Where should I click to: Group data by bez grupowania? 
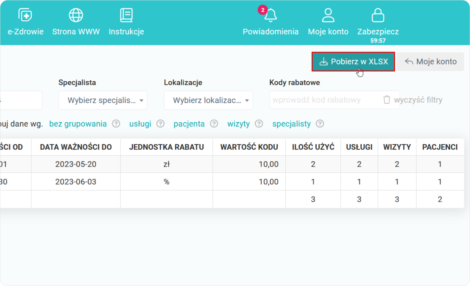(x=78, y=124)
